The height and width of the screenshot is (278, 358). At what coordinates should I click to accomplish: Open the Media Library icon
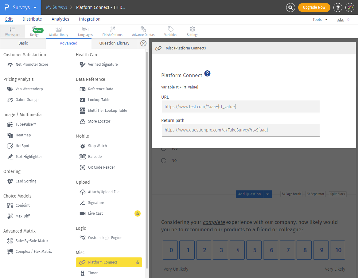click(x=59, y=31)
